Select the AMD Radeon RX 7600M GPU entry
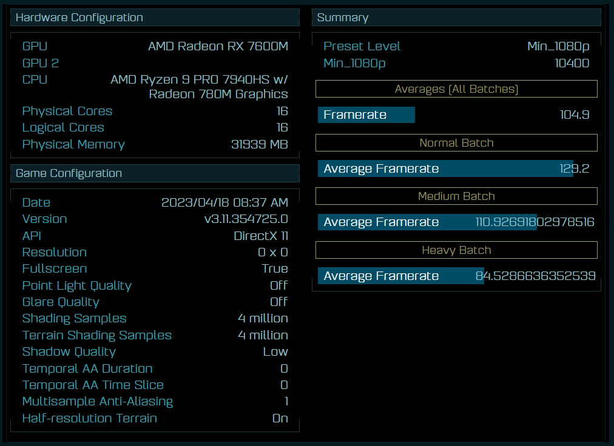This screenshot has height=446, width=614. tap(218, 46)
